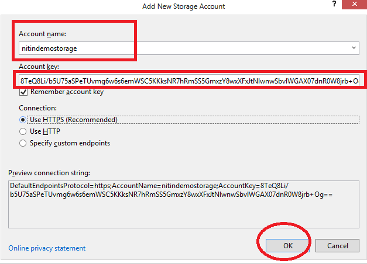Click the preview line ending in Og==
367x264 pixels.
[x=170, y=194]
